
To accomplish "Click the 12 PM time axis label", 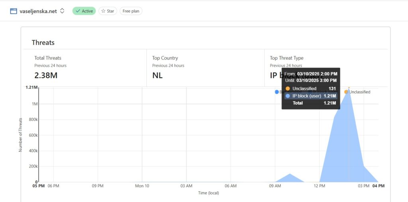I will [319, 186].
